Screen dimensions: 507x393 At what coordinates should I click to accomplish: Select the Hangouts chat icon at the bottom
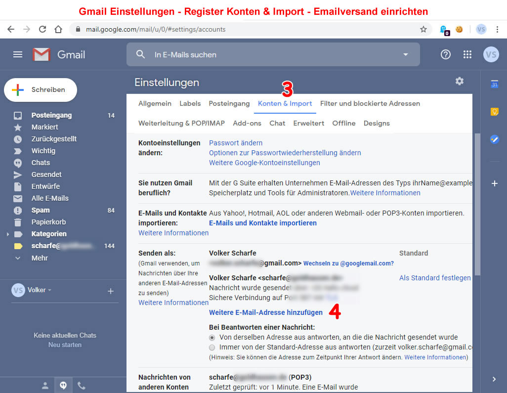coord(63,385)
